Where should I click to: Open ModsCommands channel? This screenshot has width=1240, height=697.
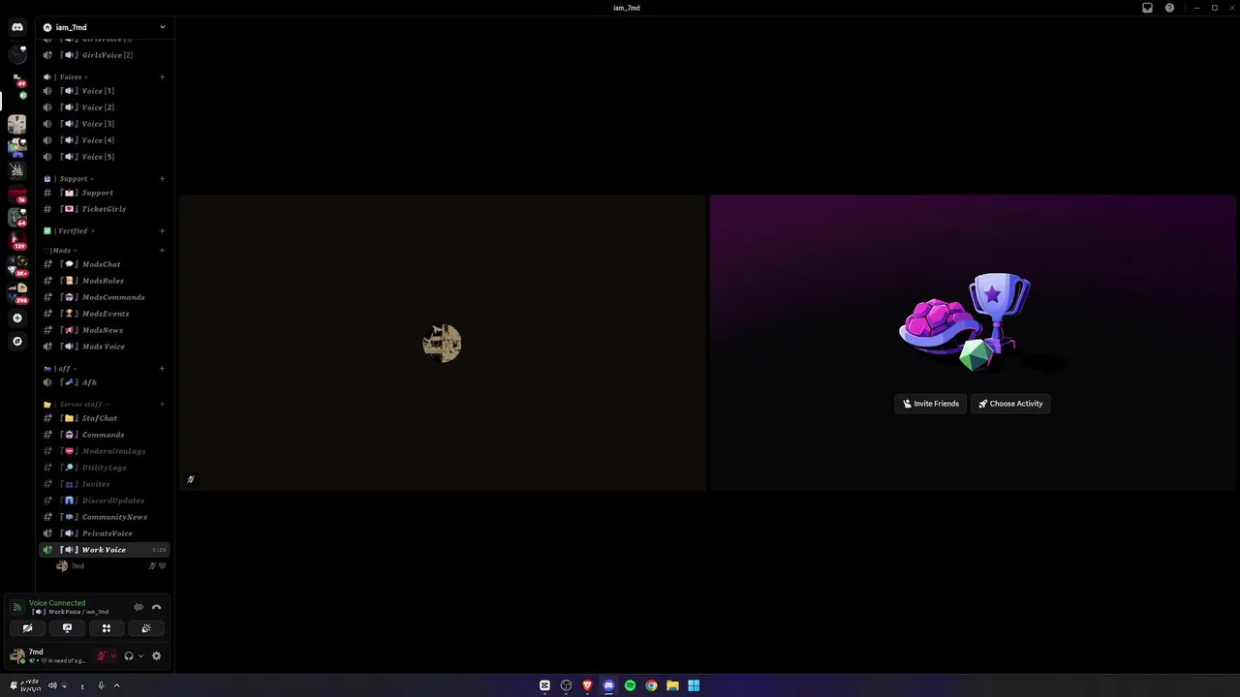click(105, 297)
